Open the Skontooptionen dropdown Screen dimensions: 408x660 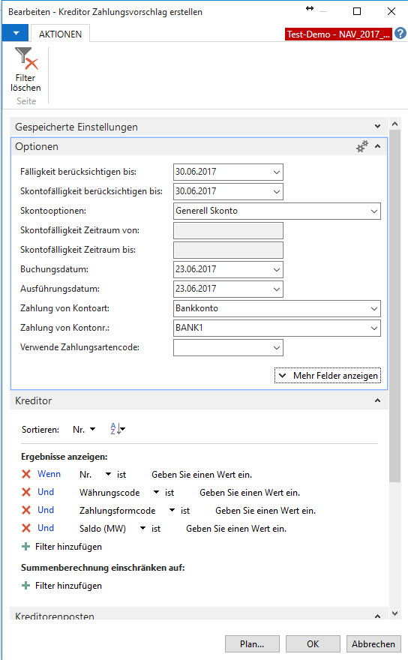[x=374, y=211]
